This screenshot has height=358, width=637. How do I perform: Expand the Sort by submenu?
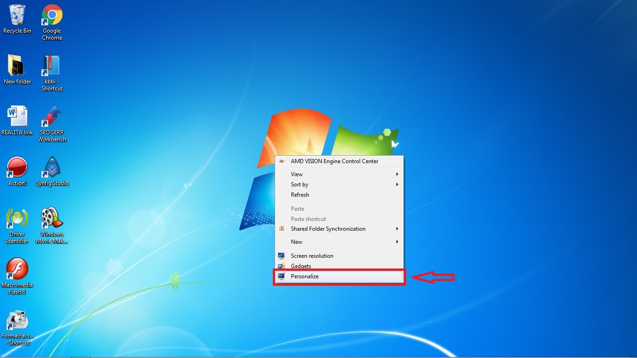(x=339, y=185)
